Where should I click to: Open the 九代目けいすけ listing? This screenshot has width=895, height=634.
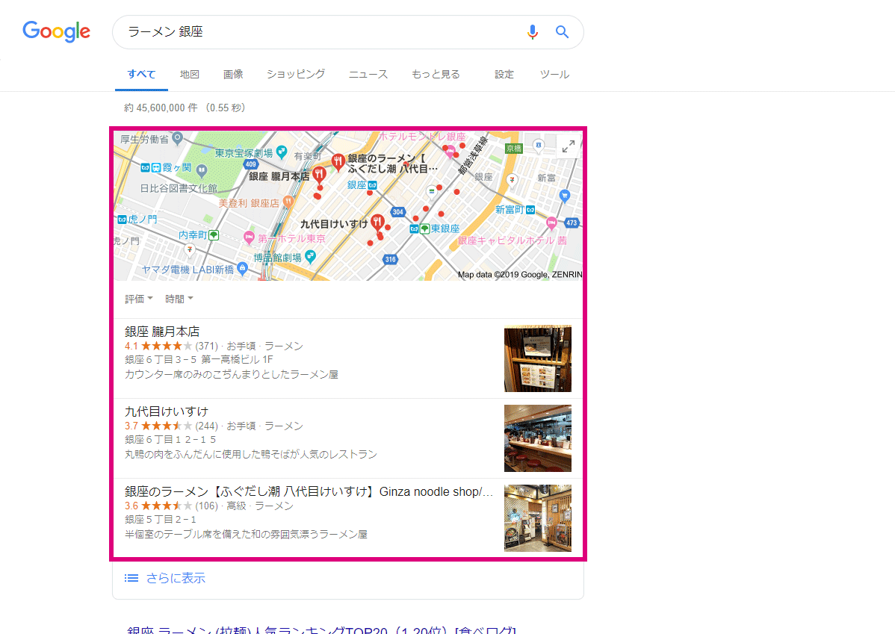coord(167,411)
